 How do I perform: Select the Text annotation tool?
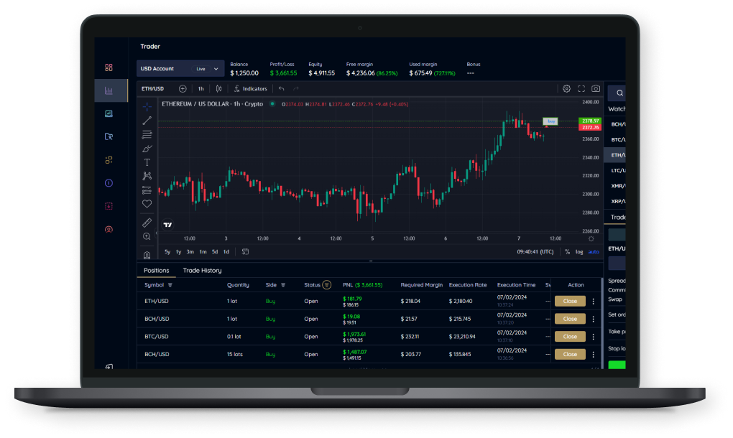point(147,162)
